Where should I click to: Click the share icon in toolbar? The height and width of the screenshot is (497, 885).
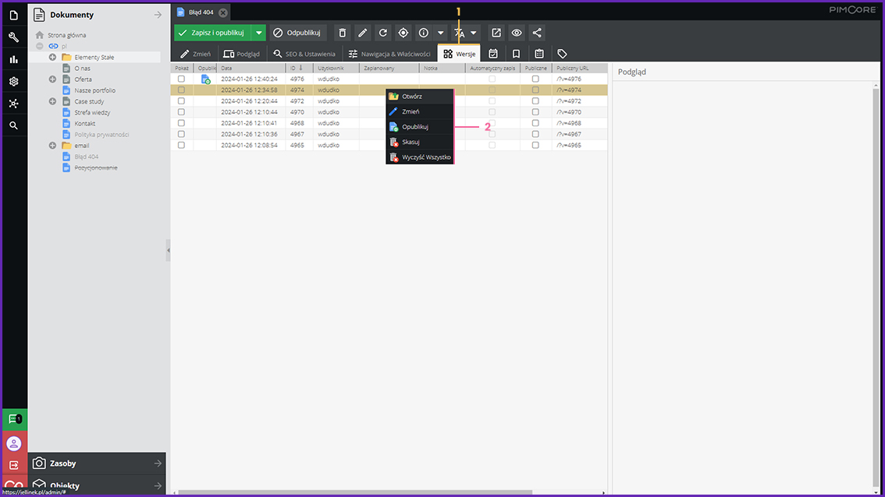coord(537,33)
